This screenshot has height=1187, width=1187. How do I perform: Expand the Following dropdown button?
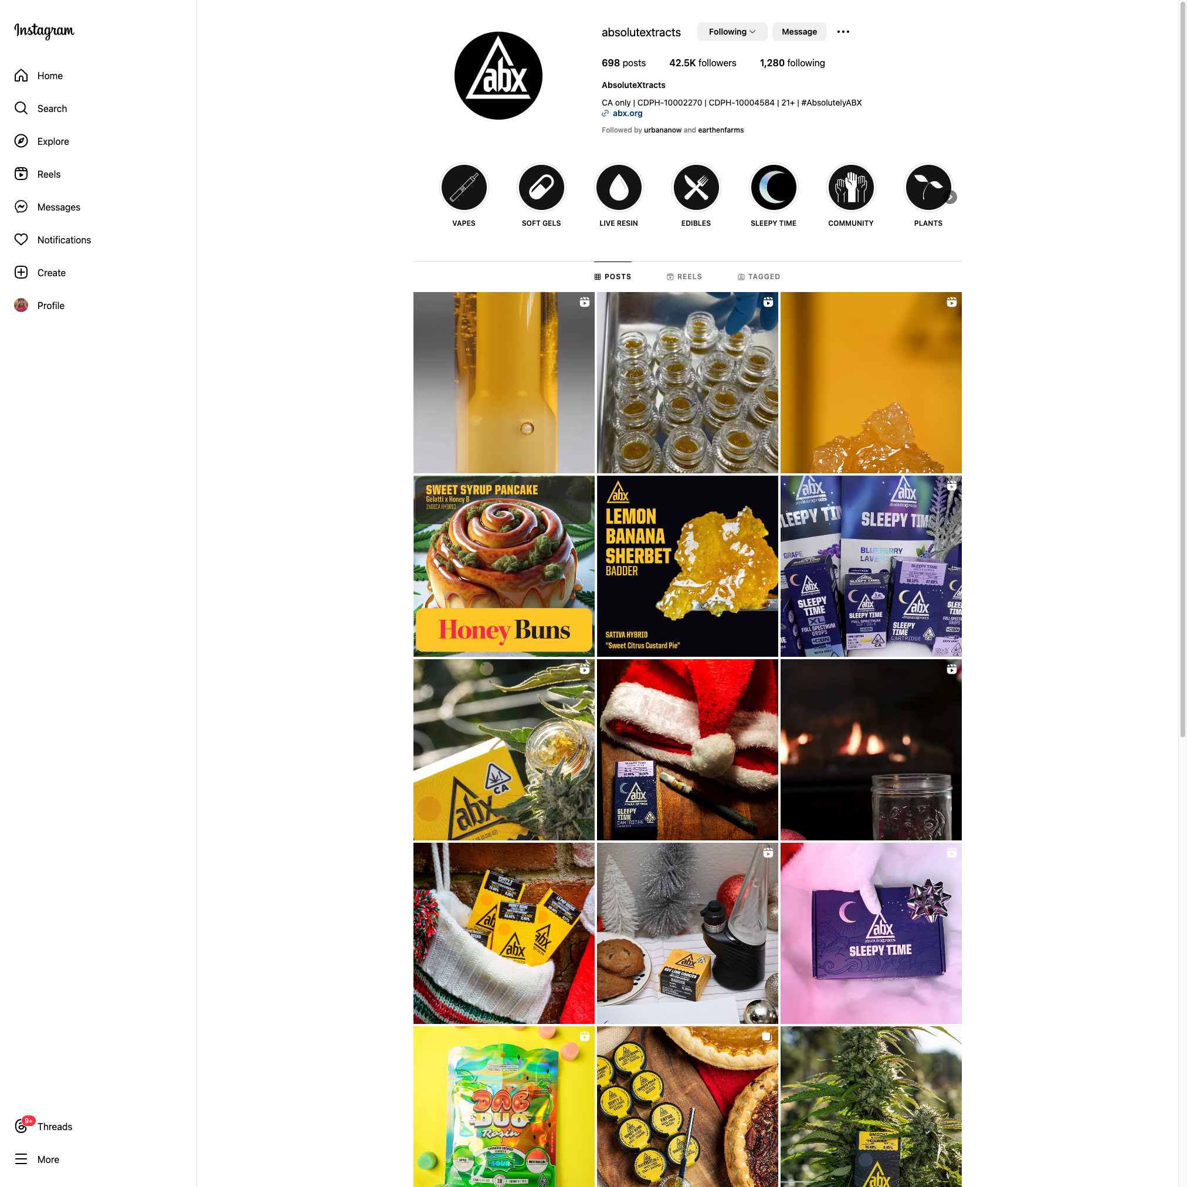732,32
